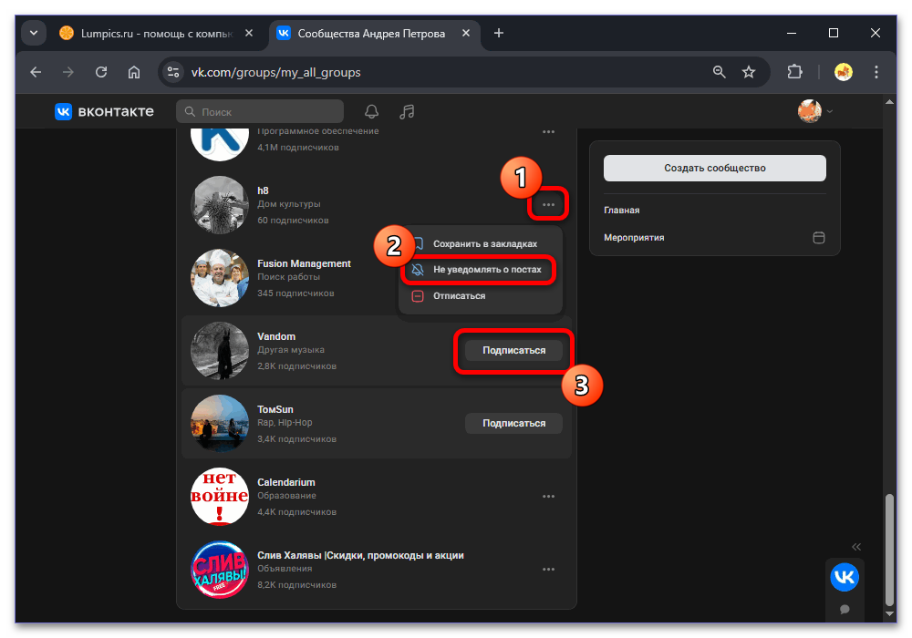Click the TomSun group avatar
Image resolution: width=912 pixels, height=638 pixels.
[220, 424]
